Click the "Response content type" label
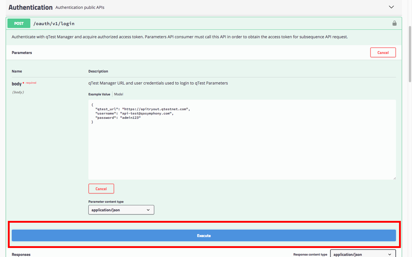The image size is (412, 257). point(310,255)
